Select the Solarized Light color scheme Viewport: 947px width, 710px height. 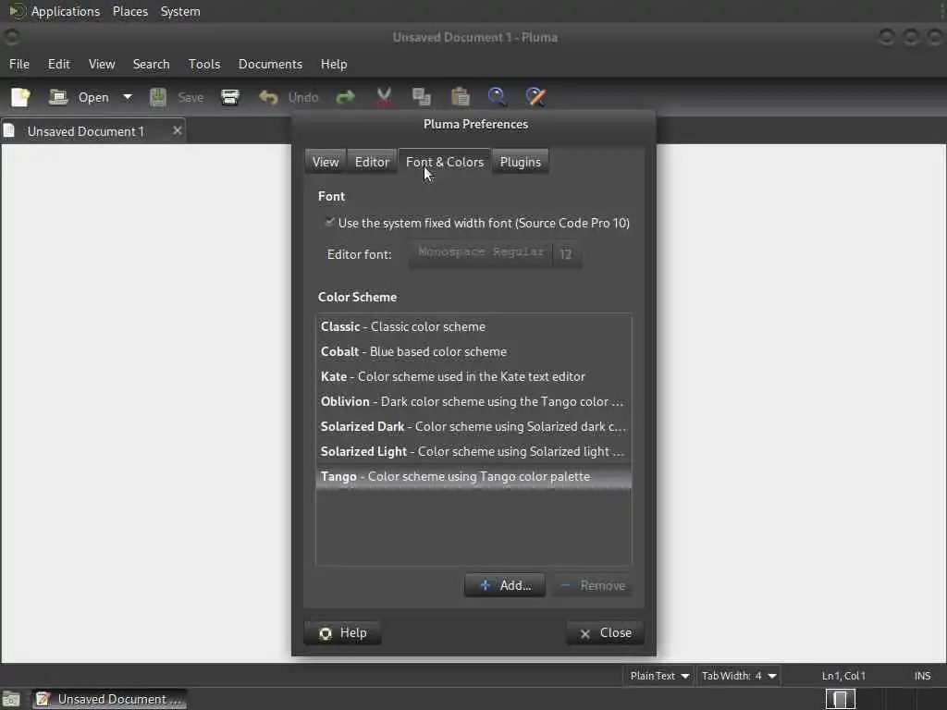point(473,451)
